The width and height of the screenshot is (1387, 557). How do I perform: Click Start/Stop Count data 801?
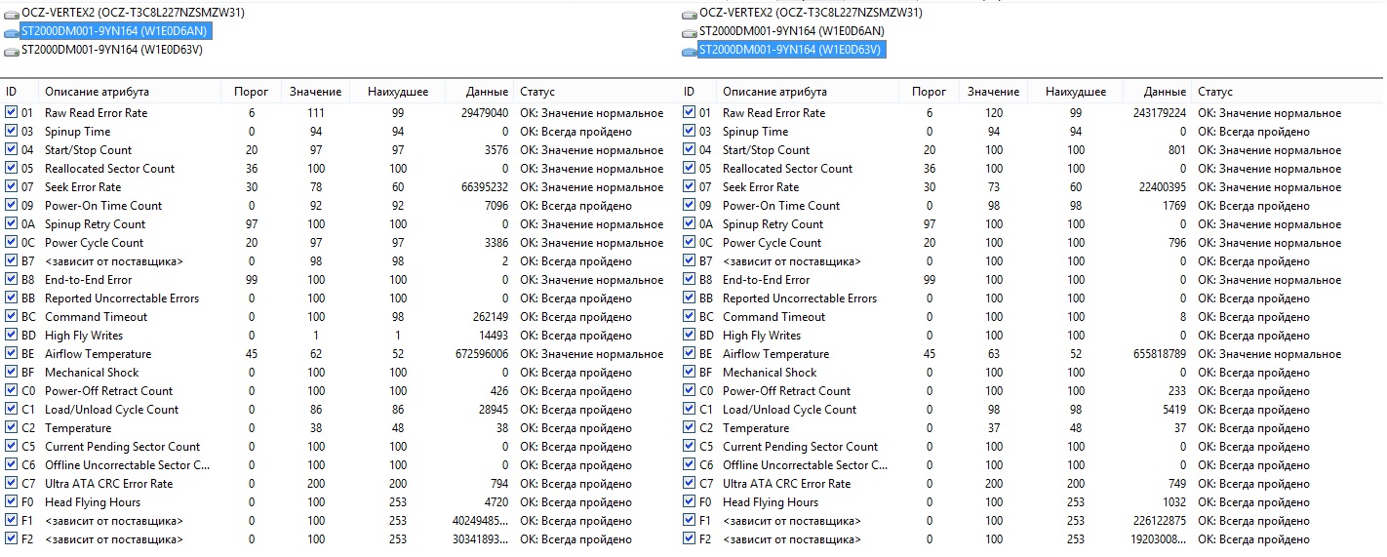coord(1177,150)
